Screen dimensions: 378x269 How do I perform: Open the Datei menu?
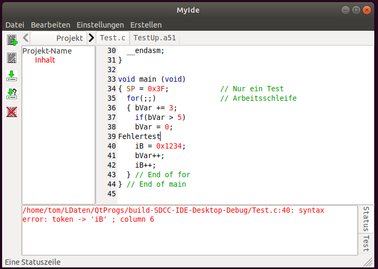click(15, 25)
